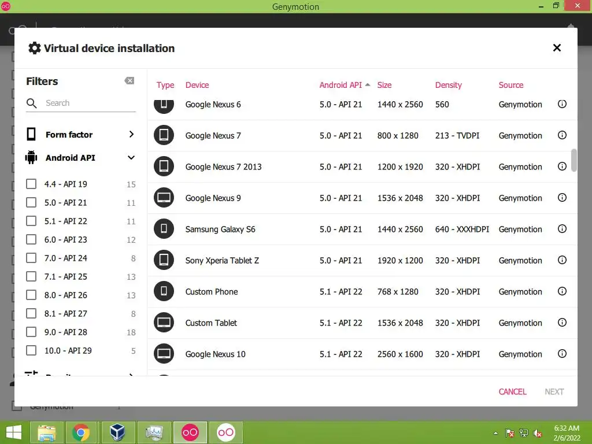Click the muted volume icon in system tray
Viewport: 592px width, 444px height.
(x=538, y=433)
